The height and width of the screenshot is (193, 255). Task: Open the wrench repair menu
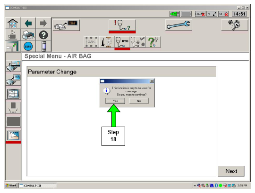pos(178,25)
